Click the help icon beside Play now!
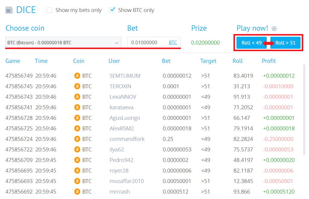The height and width of the screenshot is (199, 309). (274, 29)
